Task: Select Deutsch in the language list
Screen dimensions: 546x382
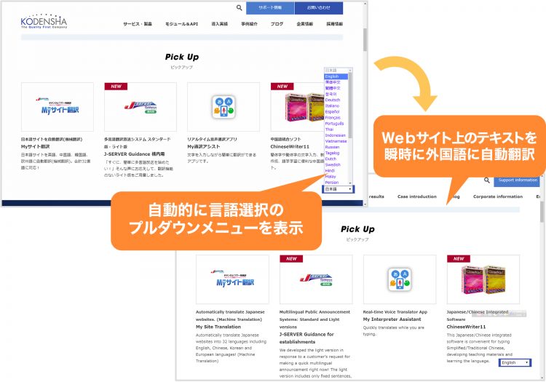Action: (336, 100)
